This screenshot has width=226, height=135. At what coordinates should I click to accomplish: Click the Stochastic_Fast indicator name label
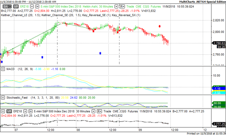pos(17,98)
